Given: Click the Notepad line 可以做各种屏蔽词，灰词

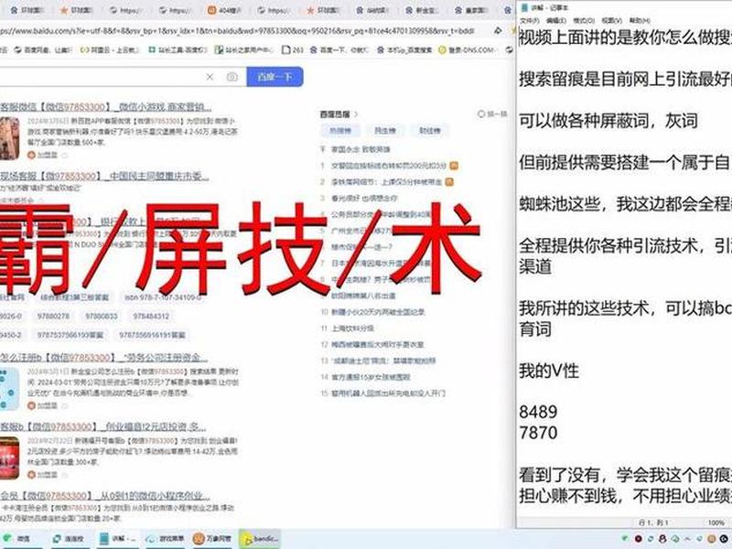Looking at the screenshot, I should pyautogui.click(x=608, y=121).
